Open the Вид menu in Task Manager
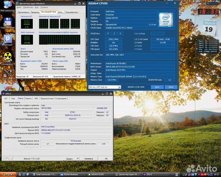Image resolution: width=221 pixels, height=177 pixels. coord(37,7)
